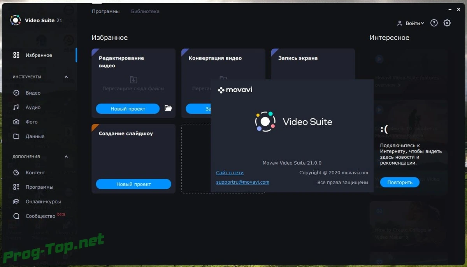
Task: Click the Movavi Video Suite 21.0.0 version text
Action: click(292, 163)
